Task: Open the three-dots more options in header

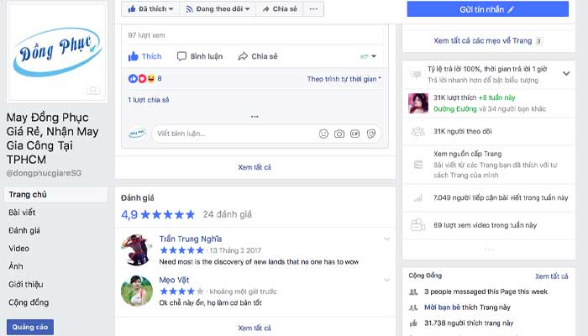Action: tap(313, 8)
